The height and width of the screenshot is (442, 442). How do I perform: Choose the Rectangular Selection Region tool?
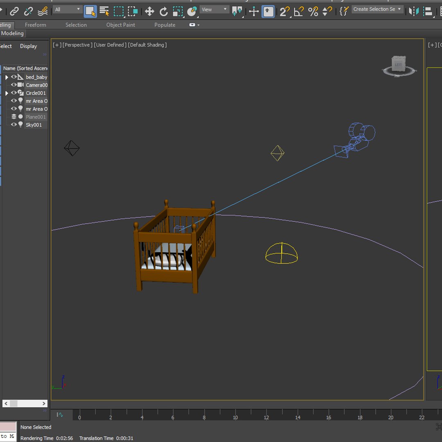119,11
